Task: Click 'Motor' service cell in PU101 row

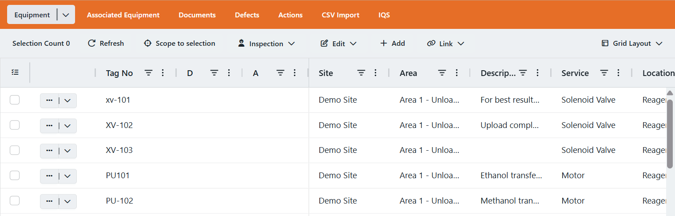Action: 573,176
